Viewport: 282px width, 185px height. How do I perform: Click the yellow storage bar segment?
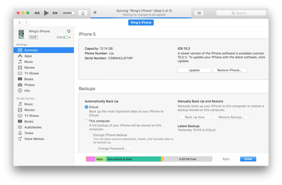pyautogui.click(x=162, y=159)
